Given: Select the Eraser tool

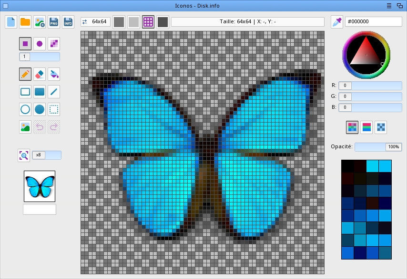Looking at the screenshot, I should click(40, 74).
